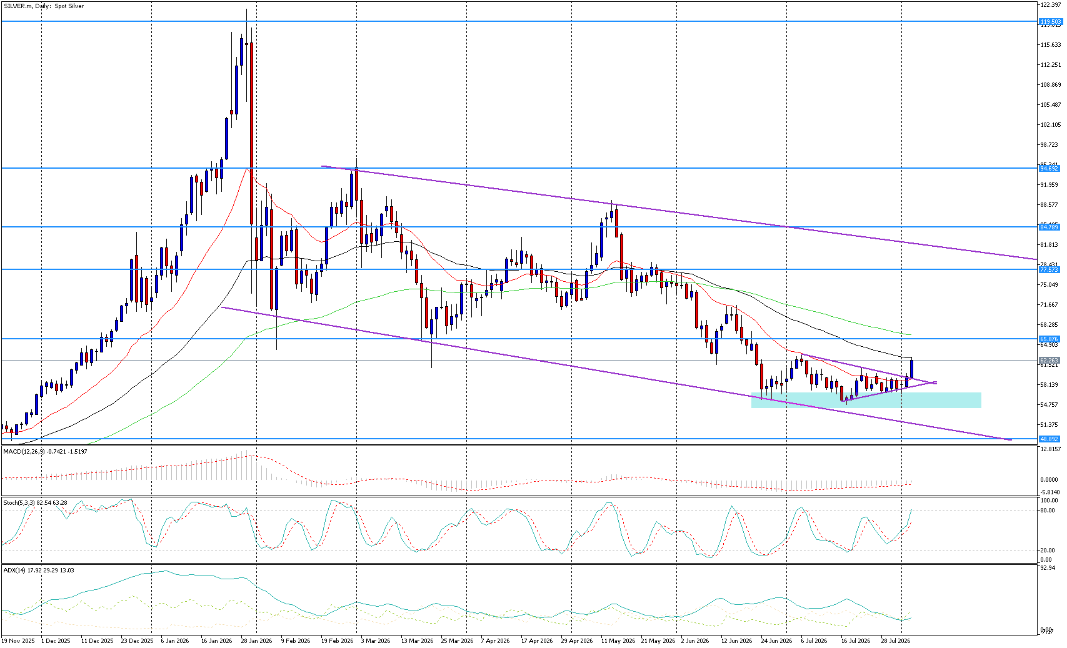The height and width of the screenshot is (648, 1067).
Task: Click the '6 Jan 2026' date label
Action: (x=175, y=641)
